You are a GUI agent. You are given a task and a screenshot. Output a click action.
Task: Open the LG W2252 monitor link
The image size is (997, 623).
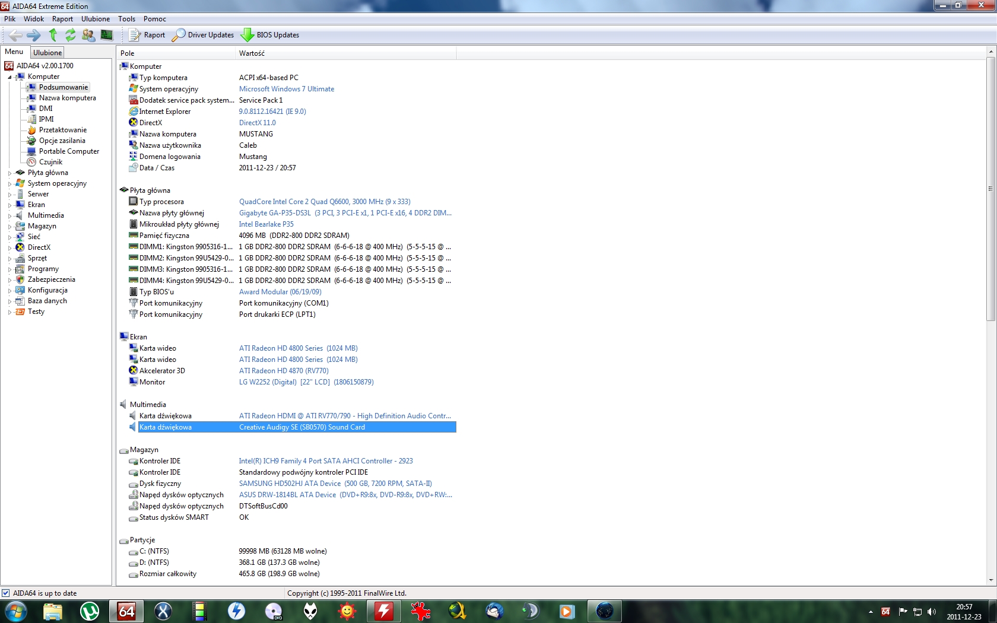(x=306, y=382)
